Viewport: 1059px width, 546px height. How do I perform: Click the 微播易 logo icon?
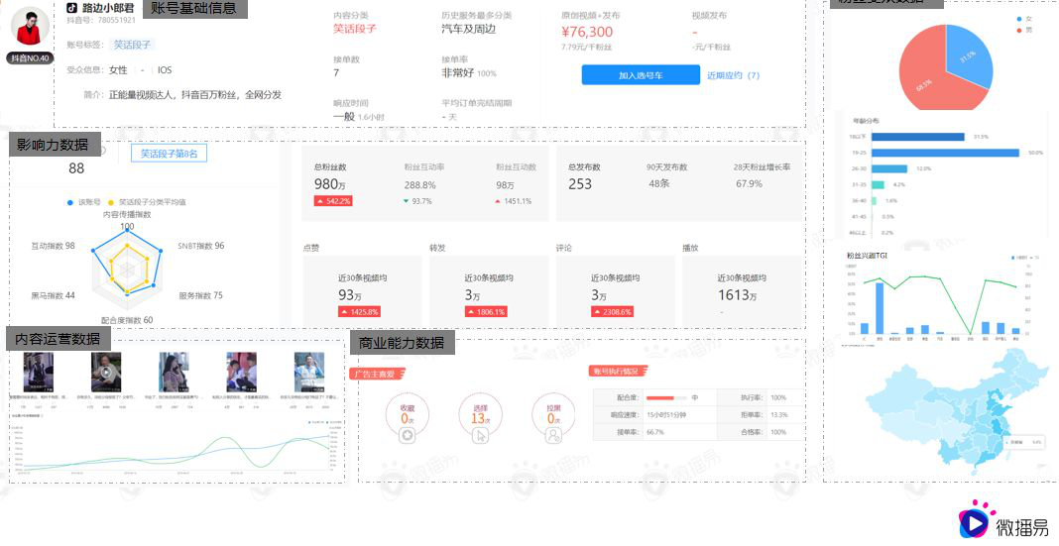click(976, 521)
